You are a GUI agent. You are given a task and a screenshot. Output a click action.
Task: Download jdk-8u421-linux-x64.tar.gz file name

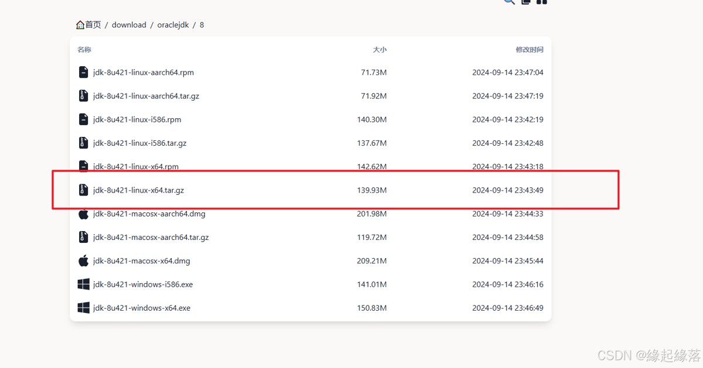click(x=139, y=190)
